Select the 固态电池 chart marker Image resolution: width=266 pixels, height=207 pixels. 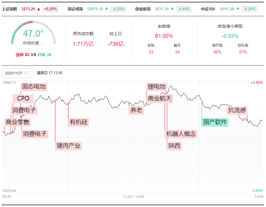[34, 87]
